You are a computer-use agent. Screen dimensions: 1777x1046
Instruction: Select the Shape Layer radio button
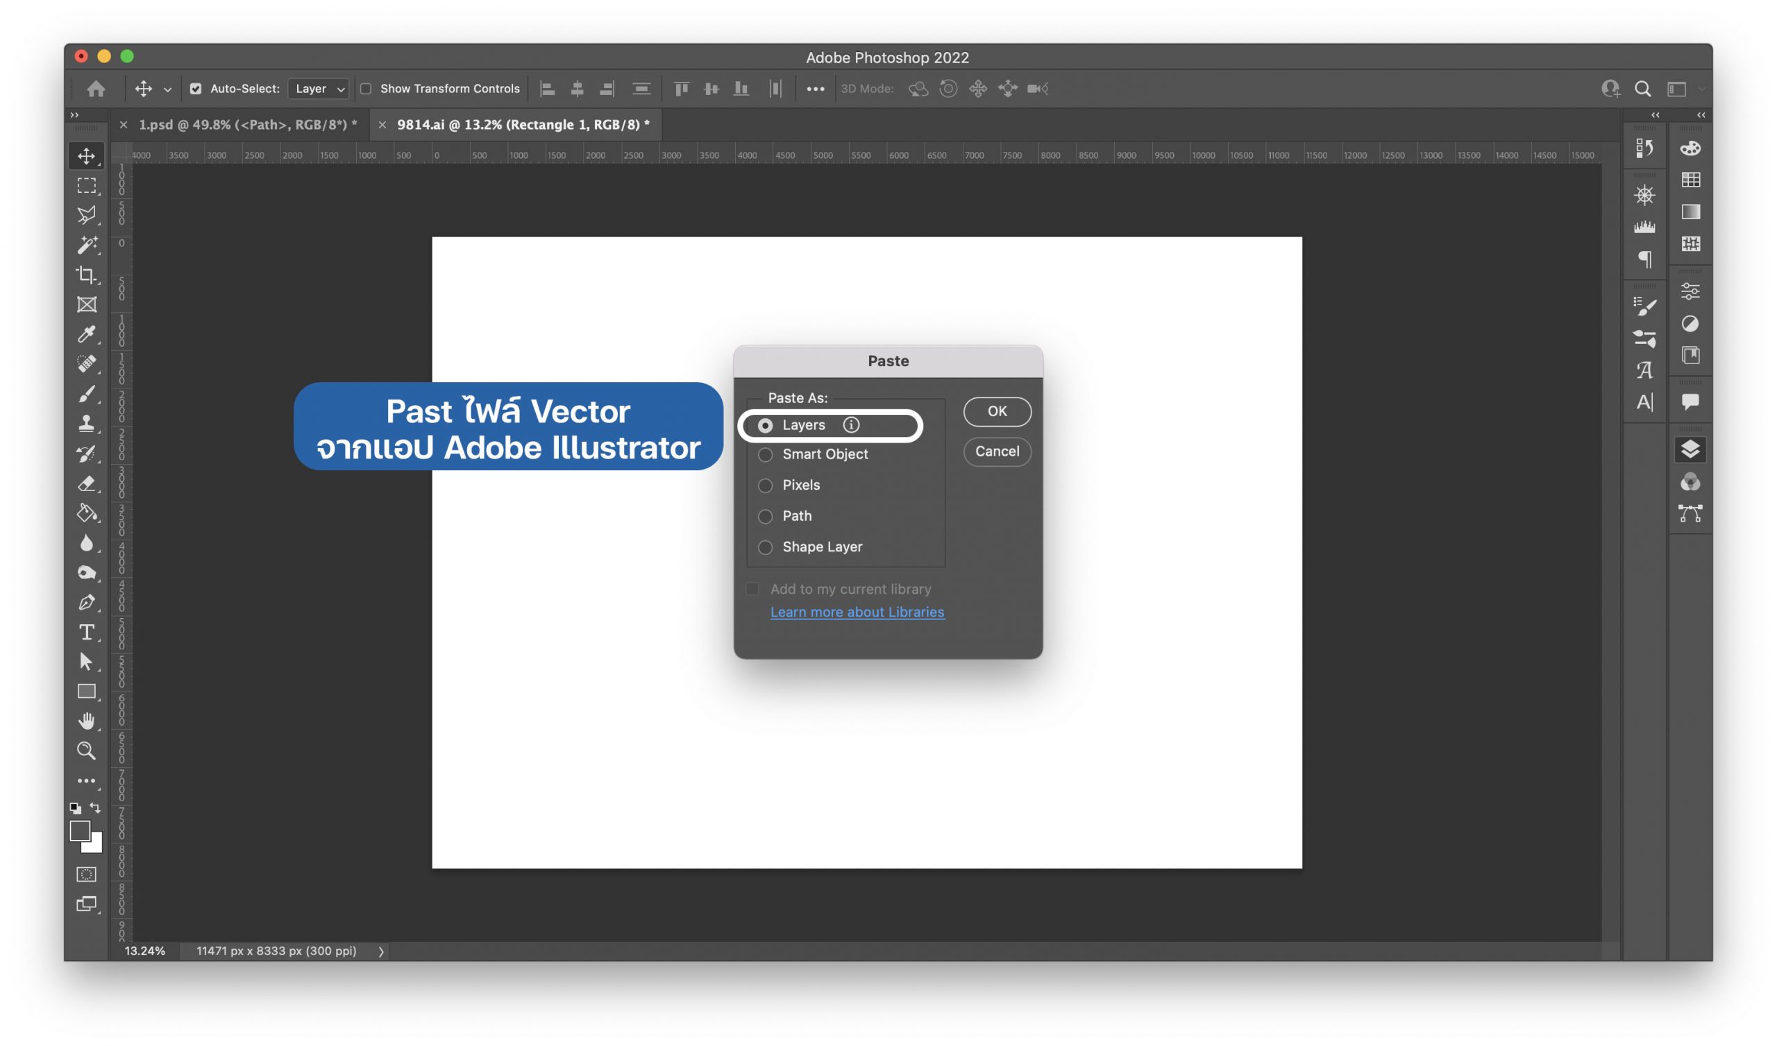(x=765, y=548)
